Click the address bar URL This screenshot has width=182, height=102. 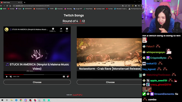pos(32,6)
